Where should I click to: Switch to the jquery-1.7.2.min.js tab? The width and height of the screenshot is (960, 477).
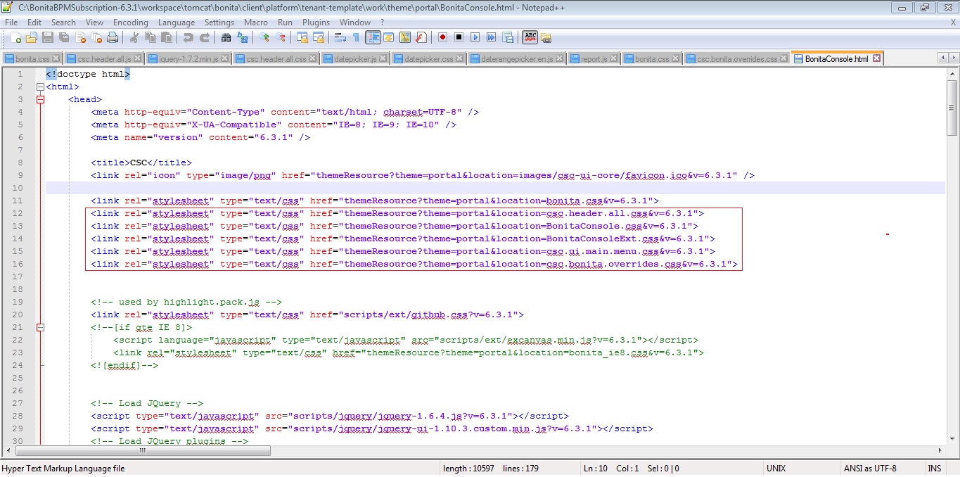[188, 59]
